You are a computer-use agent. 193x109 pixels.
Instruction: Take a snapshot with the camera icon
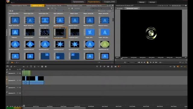[x=115, y=67]
